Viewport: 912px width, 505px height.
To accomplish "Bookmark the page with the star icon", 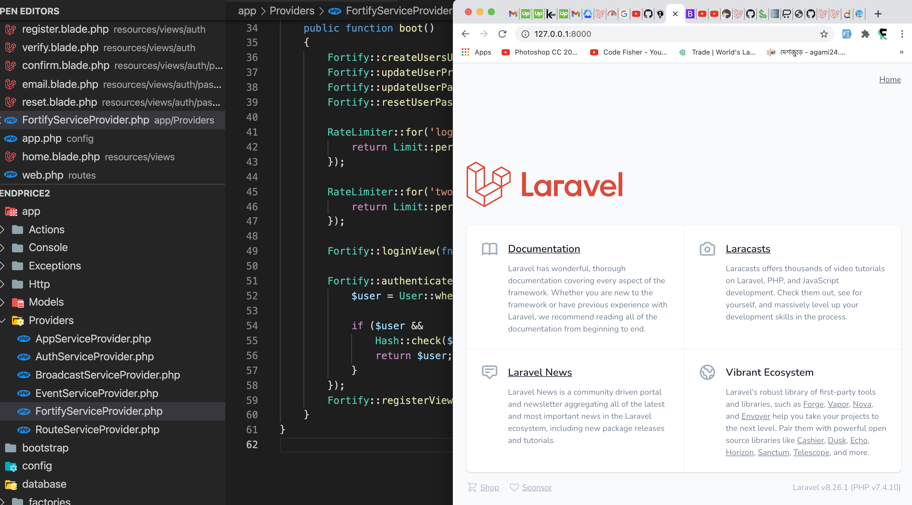I will pos(824,34).
